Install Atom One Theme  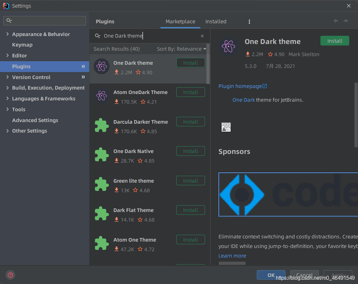click(191, 240)
